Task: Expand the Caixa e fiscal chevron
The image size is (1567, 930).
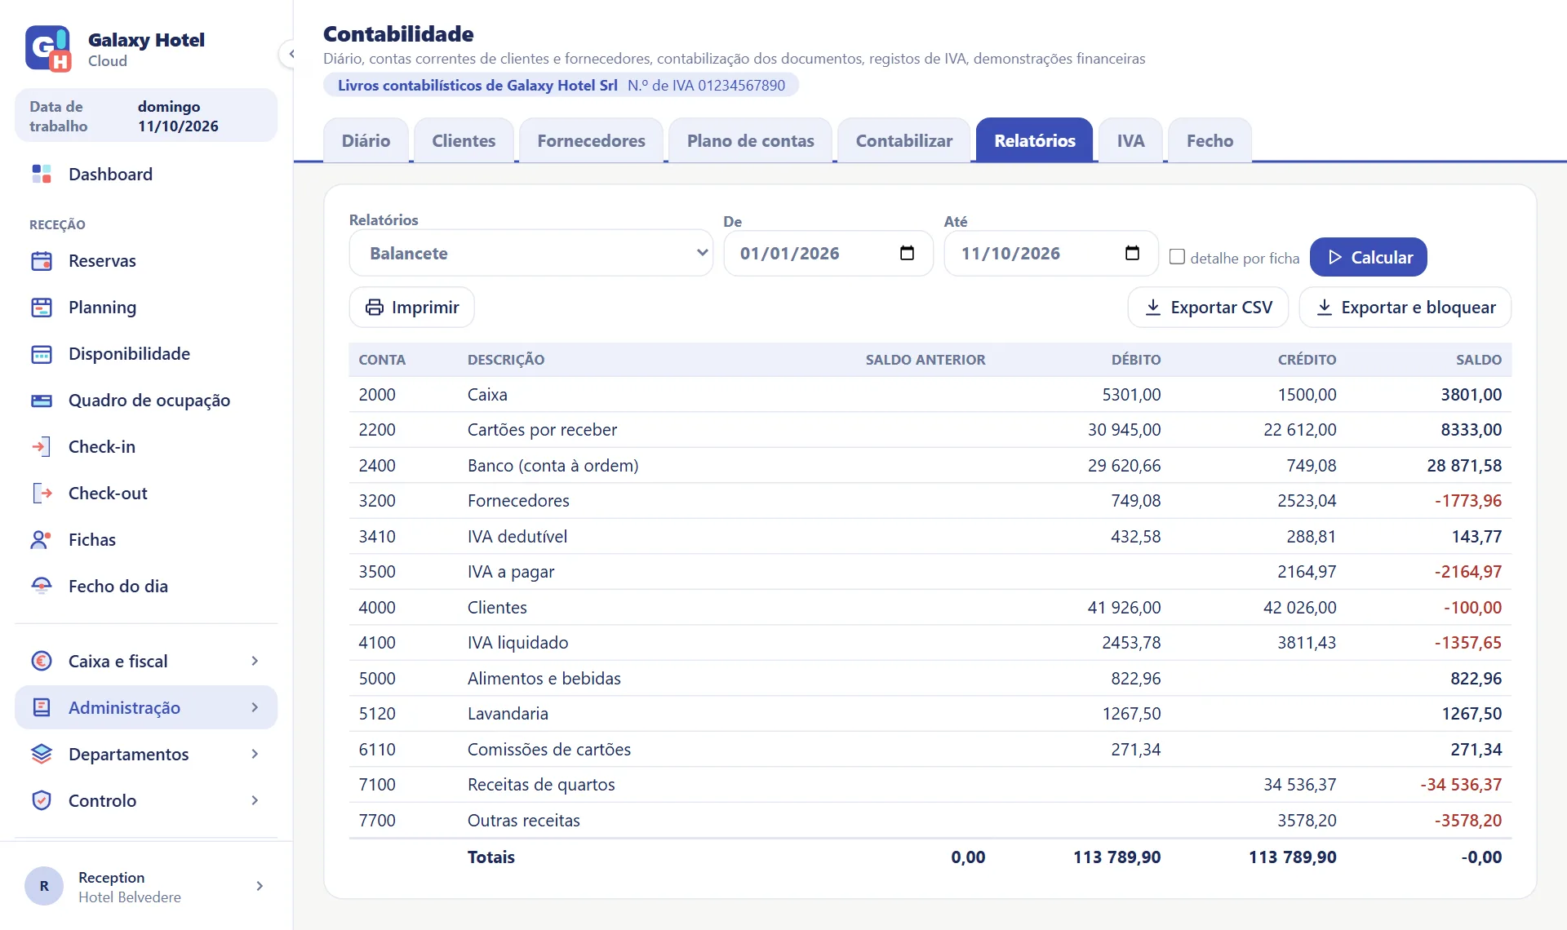Action: tap(255, 662)
